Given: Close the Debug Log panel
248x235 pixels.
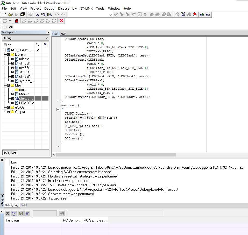Looking at the screenshot, I should click(2, 160).
